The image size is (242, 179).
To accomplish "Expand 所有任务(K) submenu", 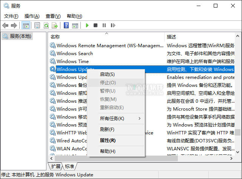I will 116,119.
